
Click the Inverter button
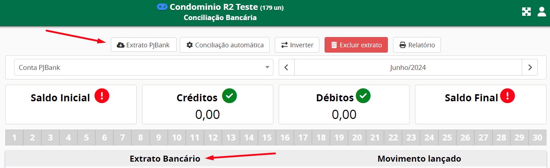tap(297, 45)
